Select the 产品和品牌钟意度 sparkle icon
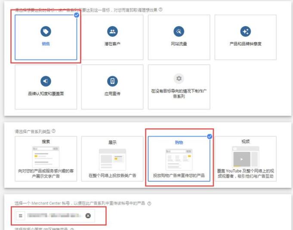This screenshot has width=293, height=230. 246,31
